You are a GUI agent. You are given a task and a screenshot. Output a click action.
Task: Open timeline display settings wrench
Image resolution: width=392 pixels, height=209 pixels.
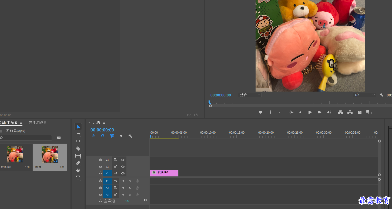pyautogui.click(x=130, y=136)
